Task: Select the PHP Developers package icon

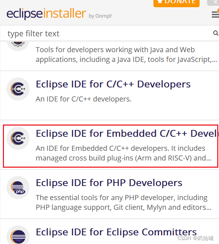Action: point(18,187)
